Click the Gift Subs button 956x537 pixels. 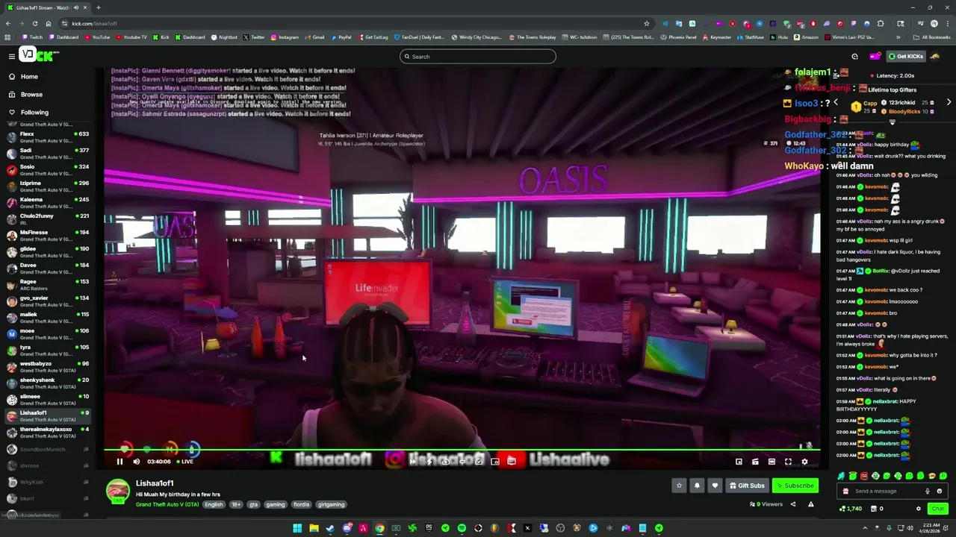tap(747, 486)
